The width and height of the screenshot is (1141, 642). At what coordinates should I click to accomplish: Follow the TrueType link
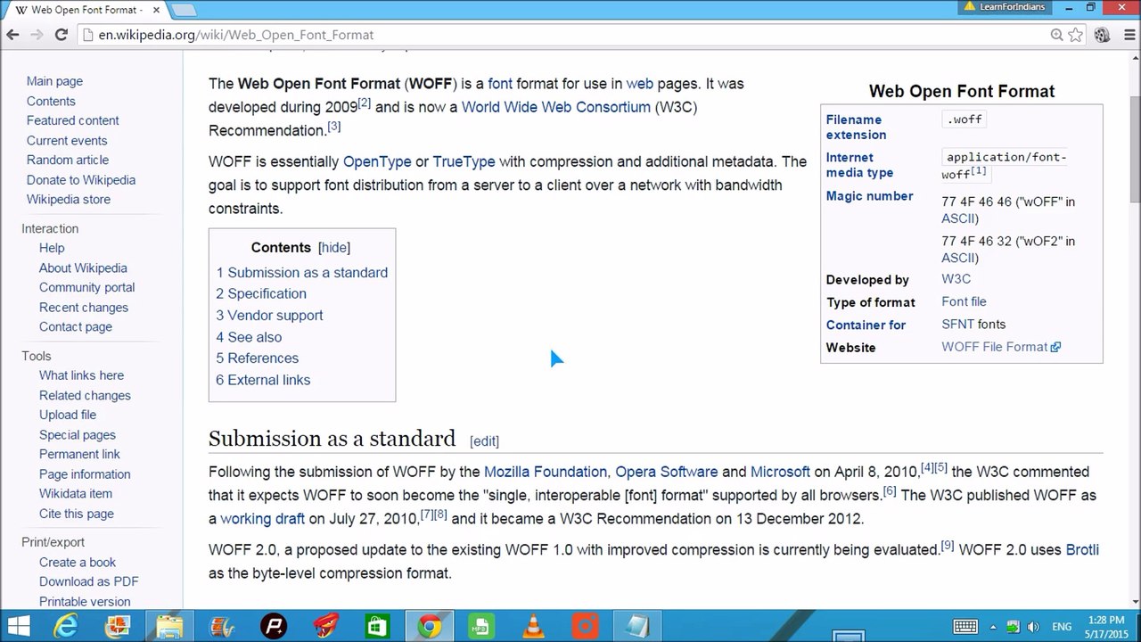click(464, 162)
